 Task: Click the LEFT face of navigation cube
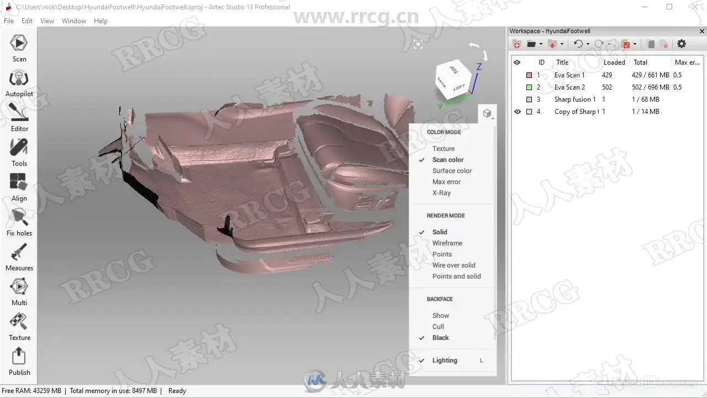coord(460,87)
